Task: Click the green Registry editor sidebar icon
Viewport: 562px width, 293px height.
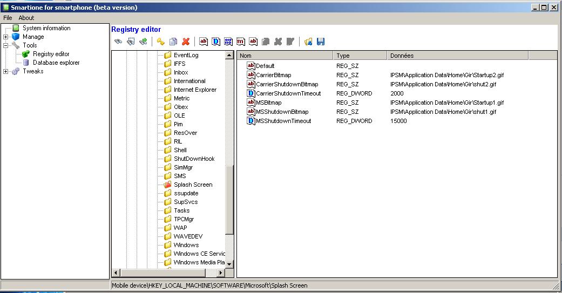Action: click(26, 54)
